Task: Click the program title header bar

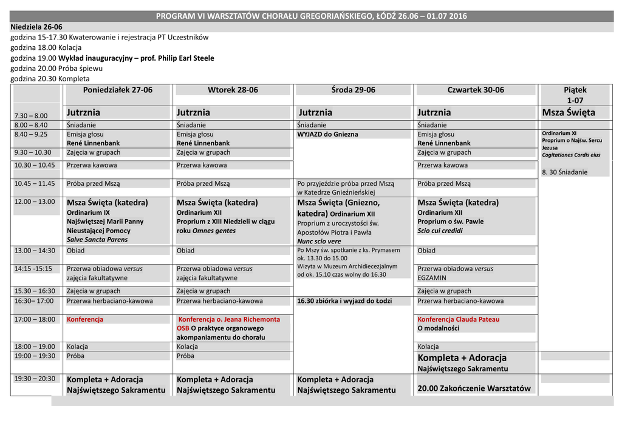Action: tap(311, 16)
